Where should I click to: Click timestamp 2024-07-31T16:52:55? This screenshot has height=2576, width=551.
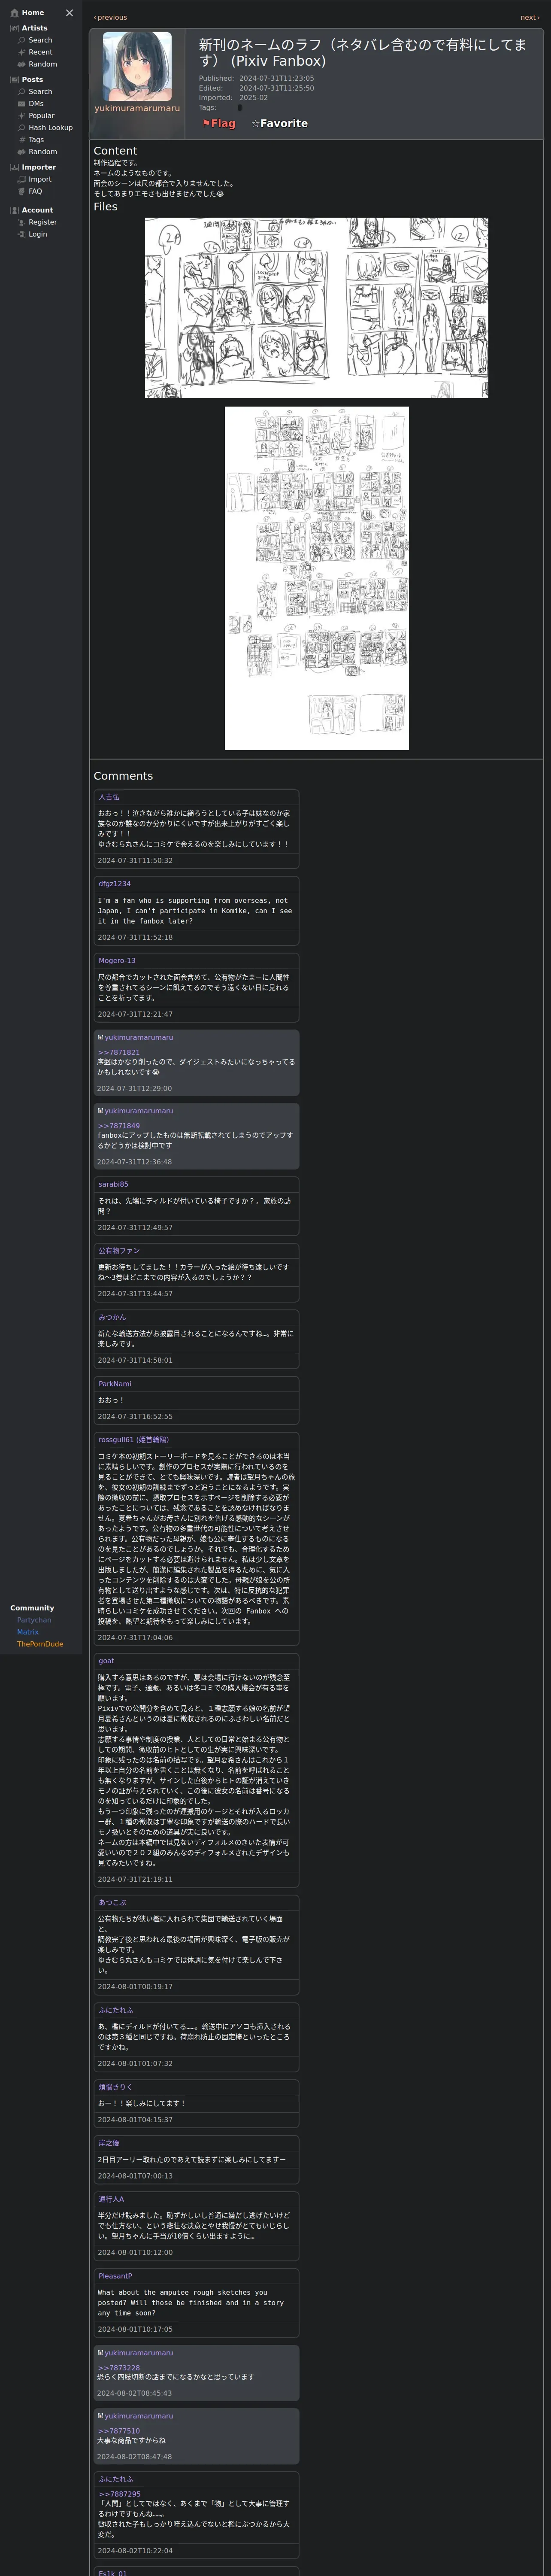[135, 1416]
